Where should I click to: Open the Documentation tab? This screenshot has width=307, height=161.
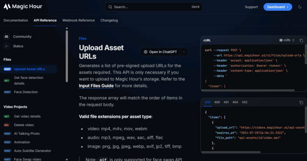[16, 20]
